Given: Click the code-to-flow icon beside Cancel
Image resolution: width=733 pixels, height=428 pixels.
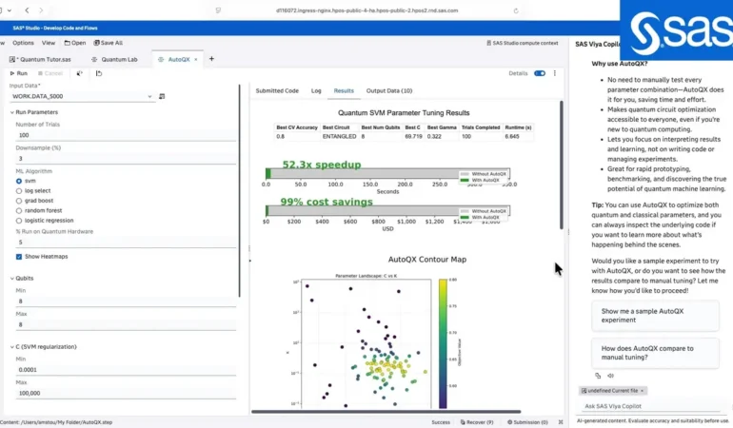Looking at the screenshot, I should [x=79, y=73].
